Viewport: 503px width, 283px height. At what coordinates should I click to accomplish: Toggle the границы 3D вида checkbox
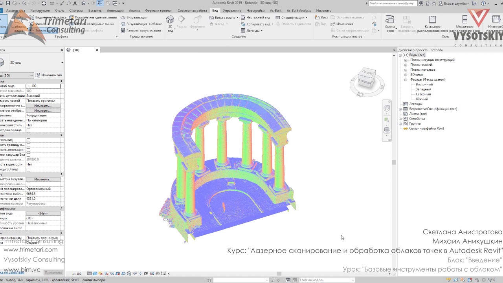[28, 170]
